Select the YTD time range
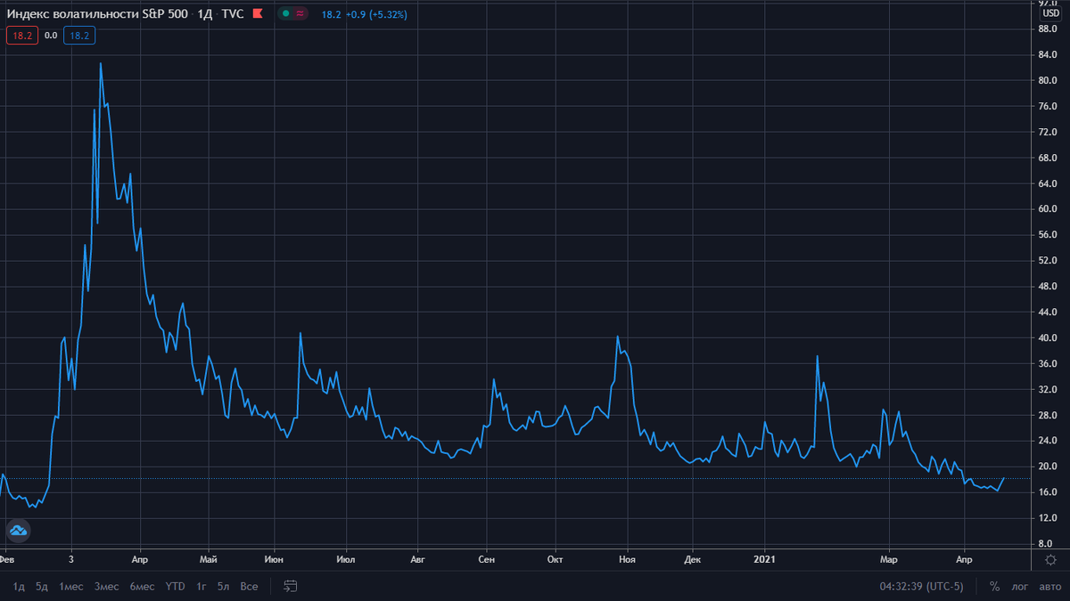Viewport: 1070px width, 601px height. pyautogui.click(x=176, y=587)
